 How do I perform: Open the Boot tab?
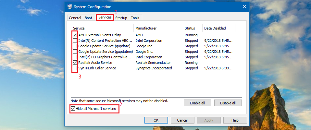(x=88, y=18)
